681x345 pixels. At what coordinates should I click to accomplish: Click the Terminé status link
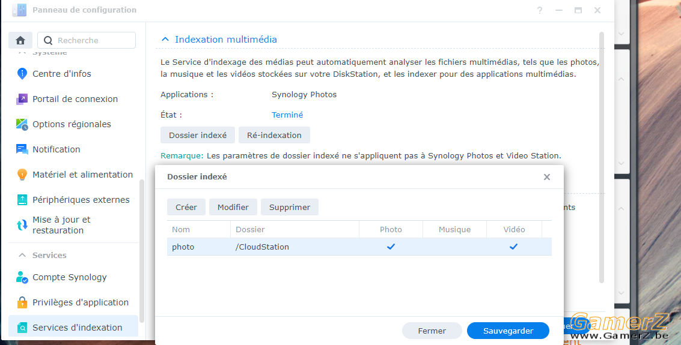287,115
